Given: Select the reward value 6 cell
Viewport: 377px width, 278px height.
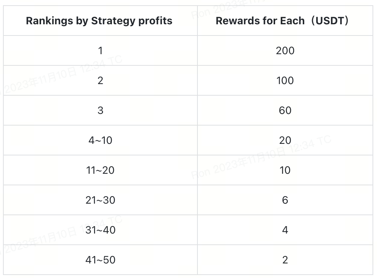Looking at the screenshot, I should pyautogui.click(x=285, y=200).
